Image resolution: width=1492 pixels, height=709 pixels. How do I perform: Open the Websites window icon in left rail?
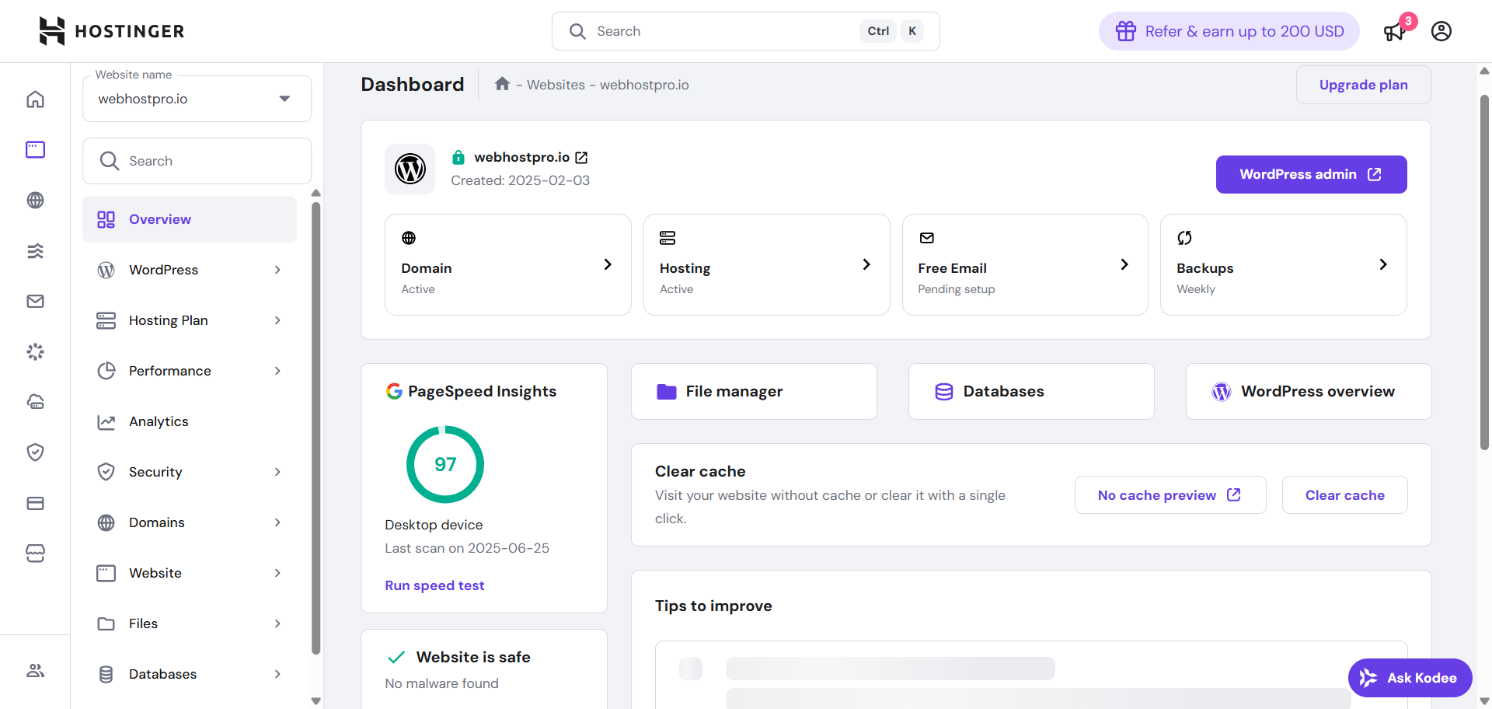[x=35, y=149]
